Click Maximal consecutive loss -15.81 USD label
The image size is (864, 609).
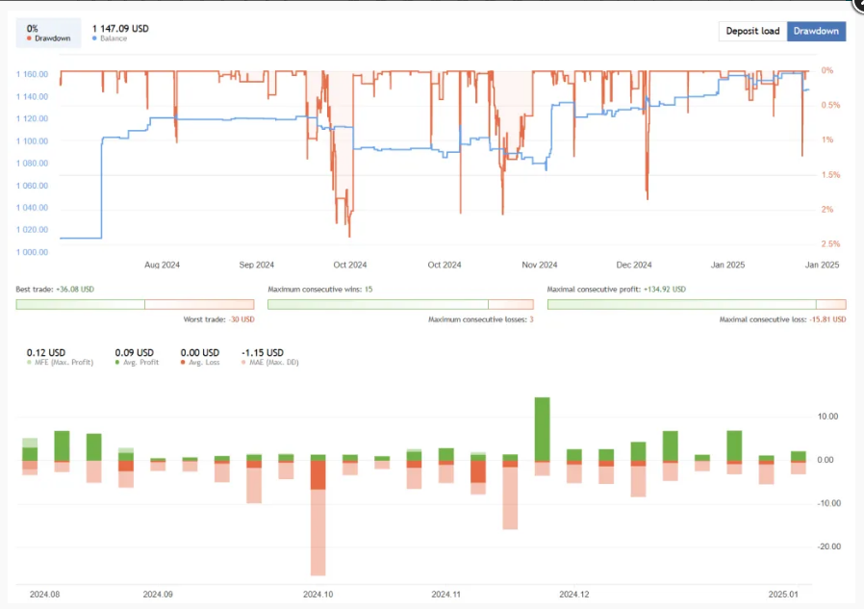coord(782,319)
